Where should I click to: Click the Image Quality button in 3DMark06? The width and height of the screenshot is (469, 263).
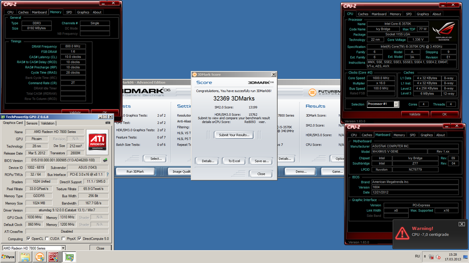pos(180,172)
